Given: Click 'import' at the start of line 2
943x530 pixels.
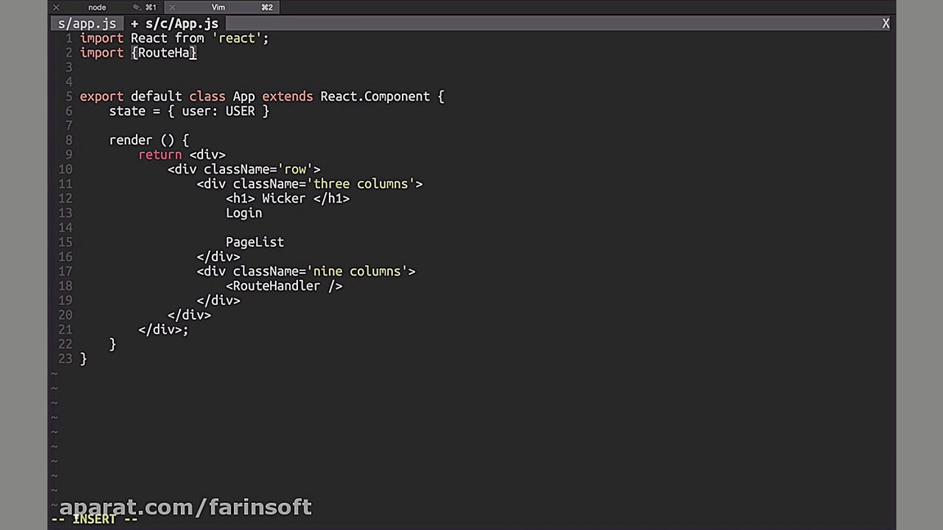Looking at the screenshot, I should point(102,53).
